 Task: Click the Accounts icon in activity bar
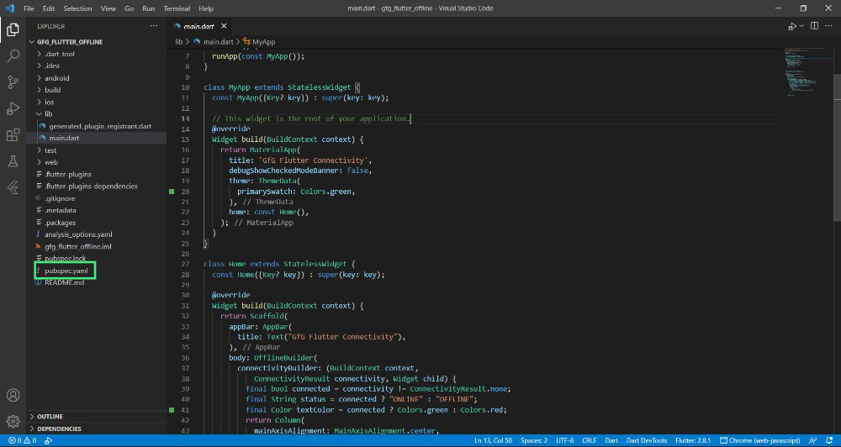click(13, 395)
